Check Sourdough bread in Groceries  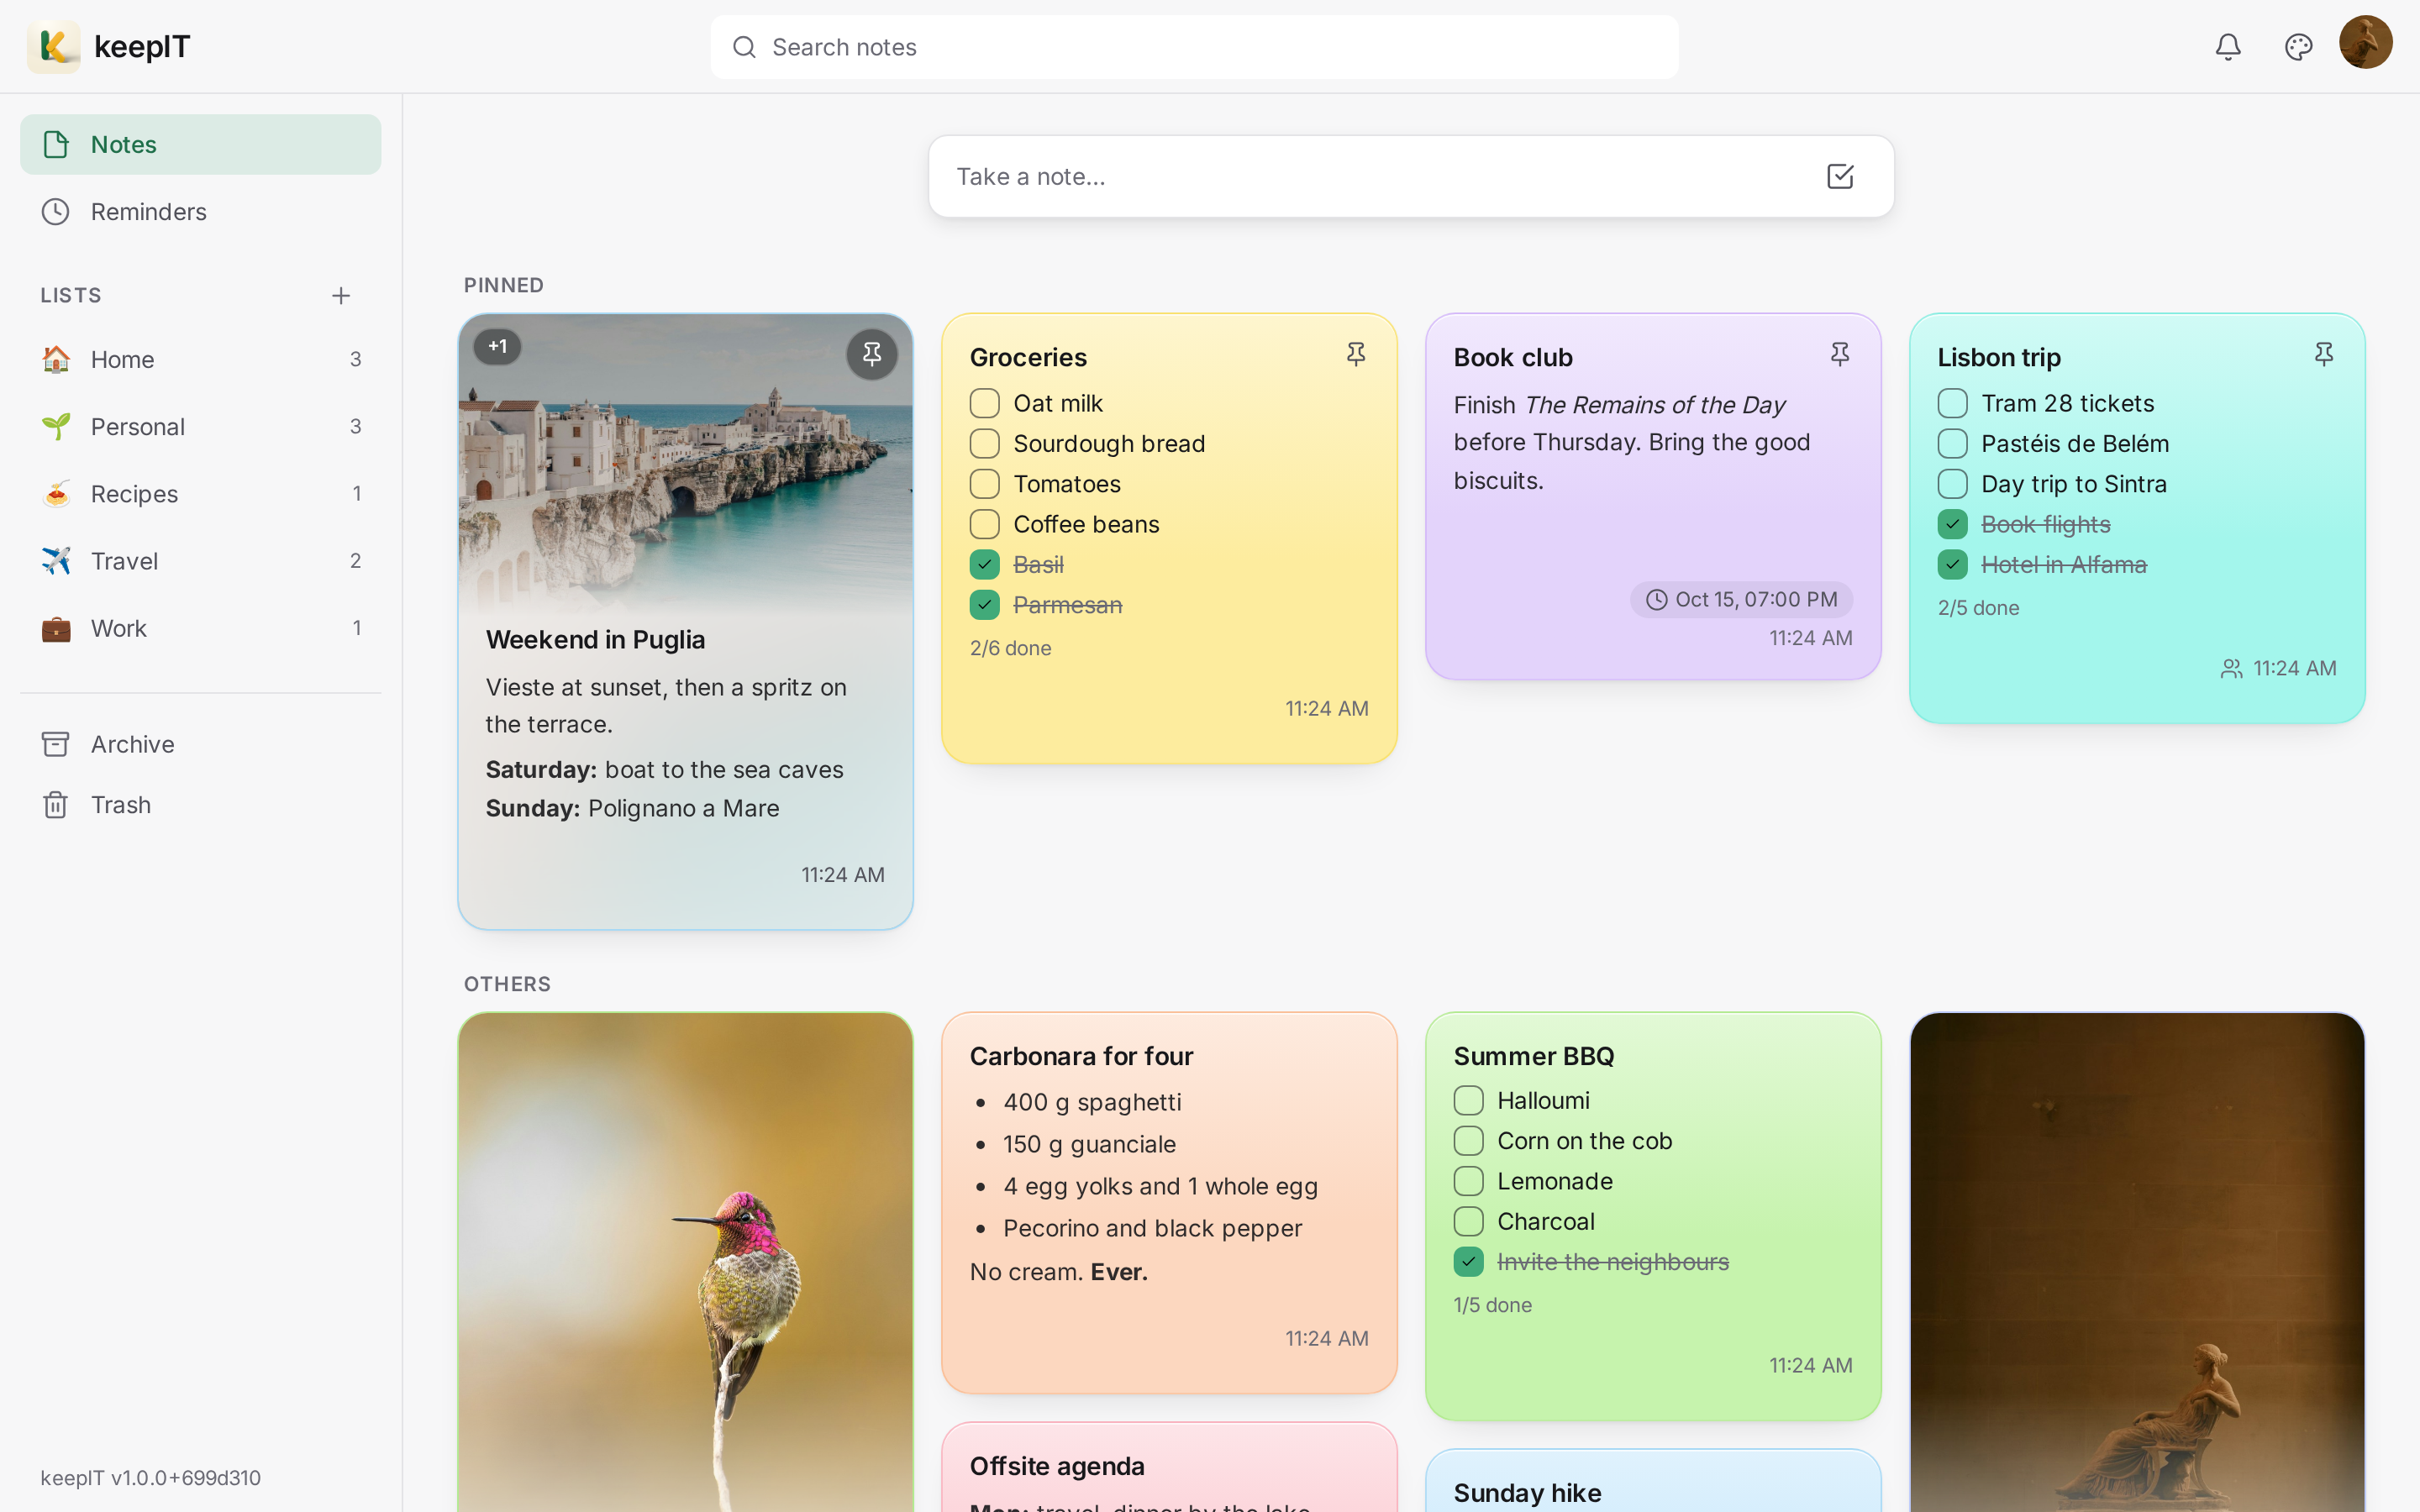click(x=985, y=444)
